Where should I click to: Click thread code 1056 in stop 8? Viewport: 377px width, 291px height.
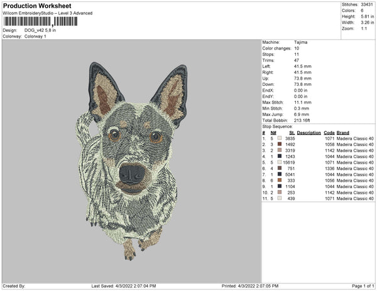330,181
